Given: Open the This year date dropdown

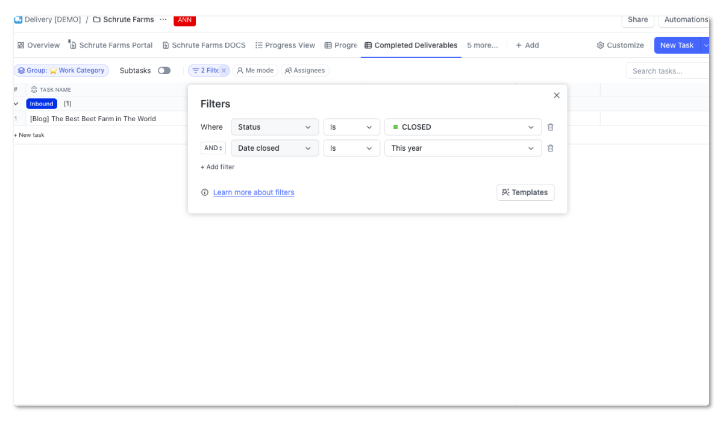Looking at the screenshot, I should pyautogui.click(x=463, y=148).
